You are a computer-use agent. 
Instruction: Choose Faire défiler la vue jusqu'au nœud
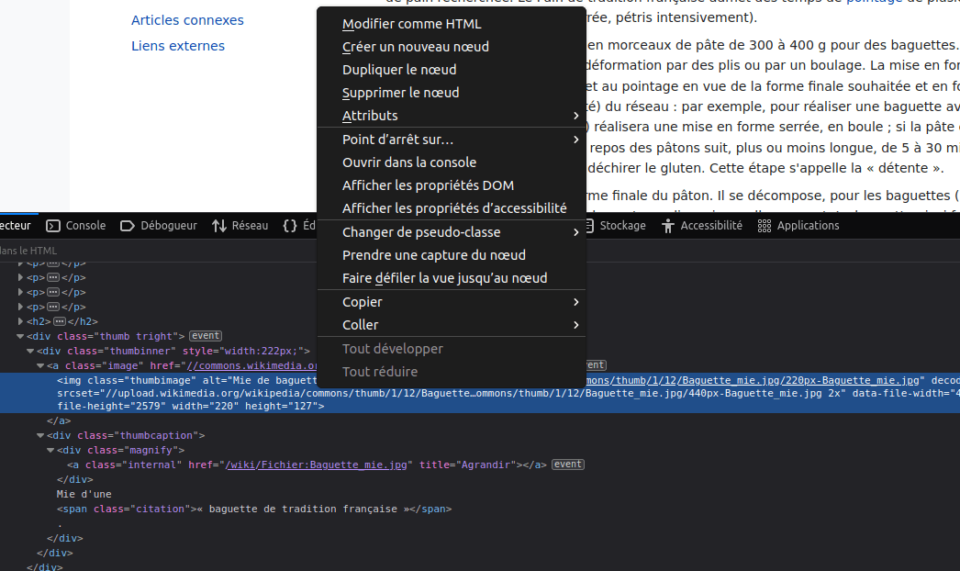click(452, 278)
